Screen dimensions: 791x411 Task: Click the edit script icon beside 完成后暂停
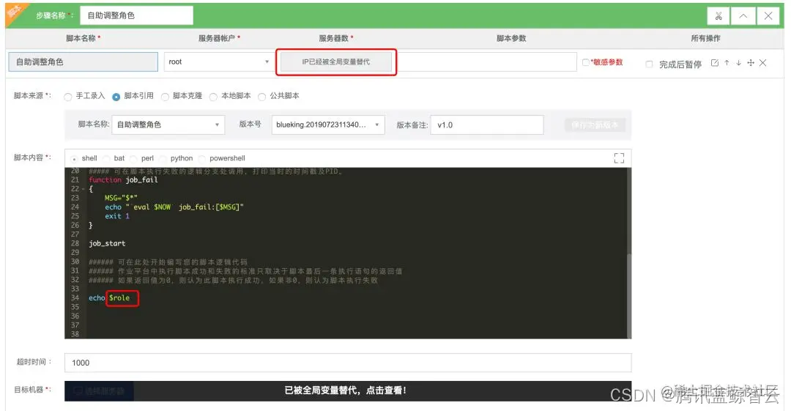(714, 63)
